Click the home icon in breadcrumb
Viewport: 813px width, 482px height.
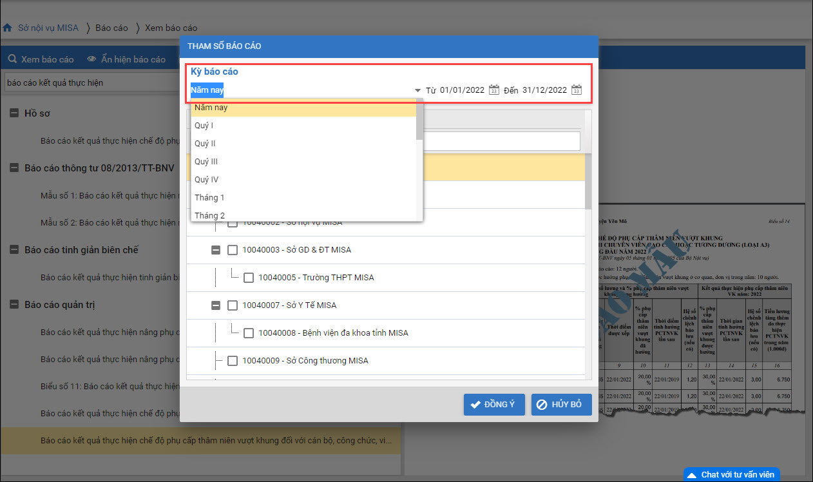[8, 28]
